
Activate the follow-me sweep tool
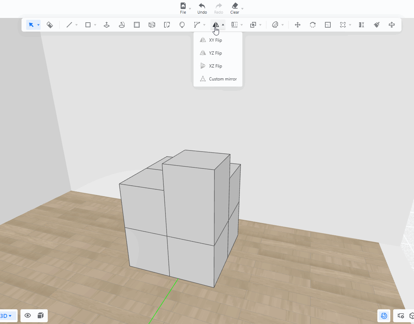click(122, 25)
